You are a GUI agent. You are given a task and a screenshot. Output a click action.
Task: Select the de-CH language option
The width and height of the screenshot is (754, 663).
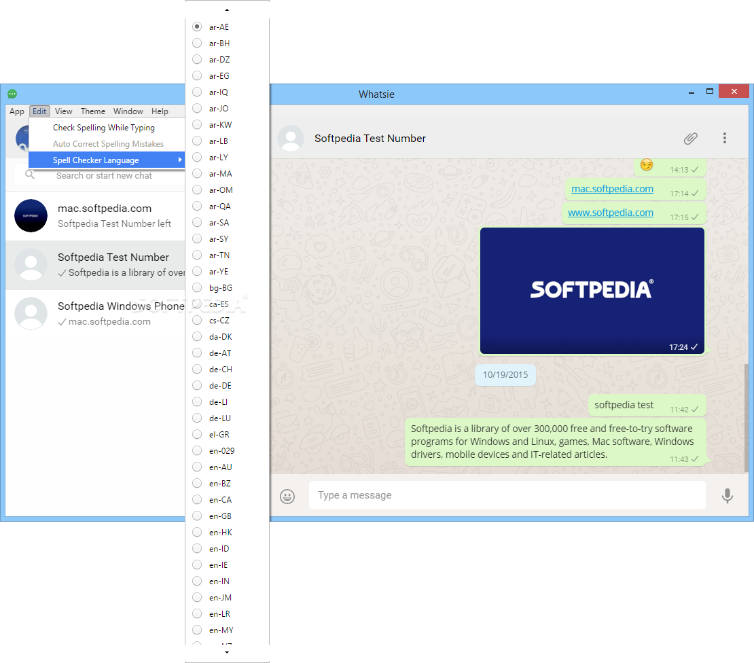point(227,370)
